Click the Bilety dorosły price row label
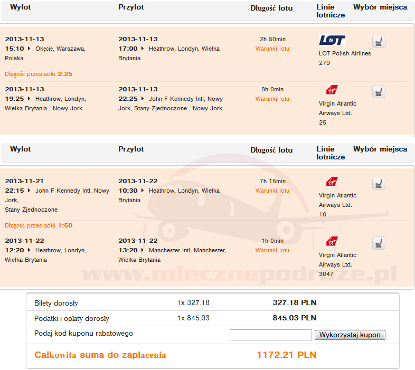 click(56, 303)
